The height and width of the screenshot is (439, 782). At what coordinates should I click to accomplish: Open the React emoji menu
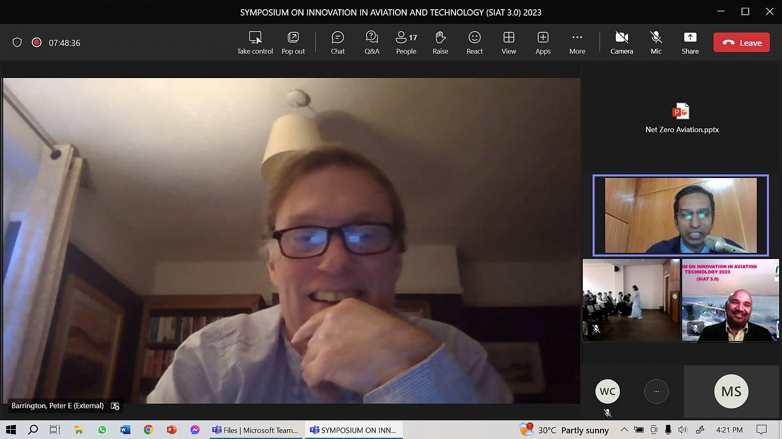474,42
